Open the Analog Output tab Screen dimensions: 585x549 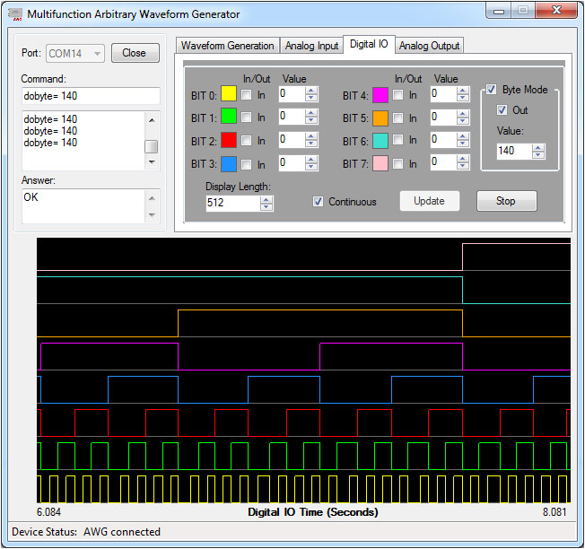429,46
